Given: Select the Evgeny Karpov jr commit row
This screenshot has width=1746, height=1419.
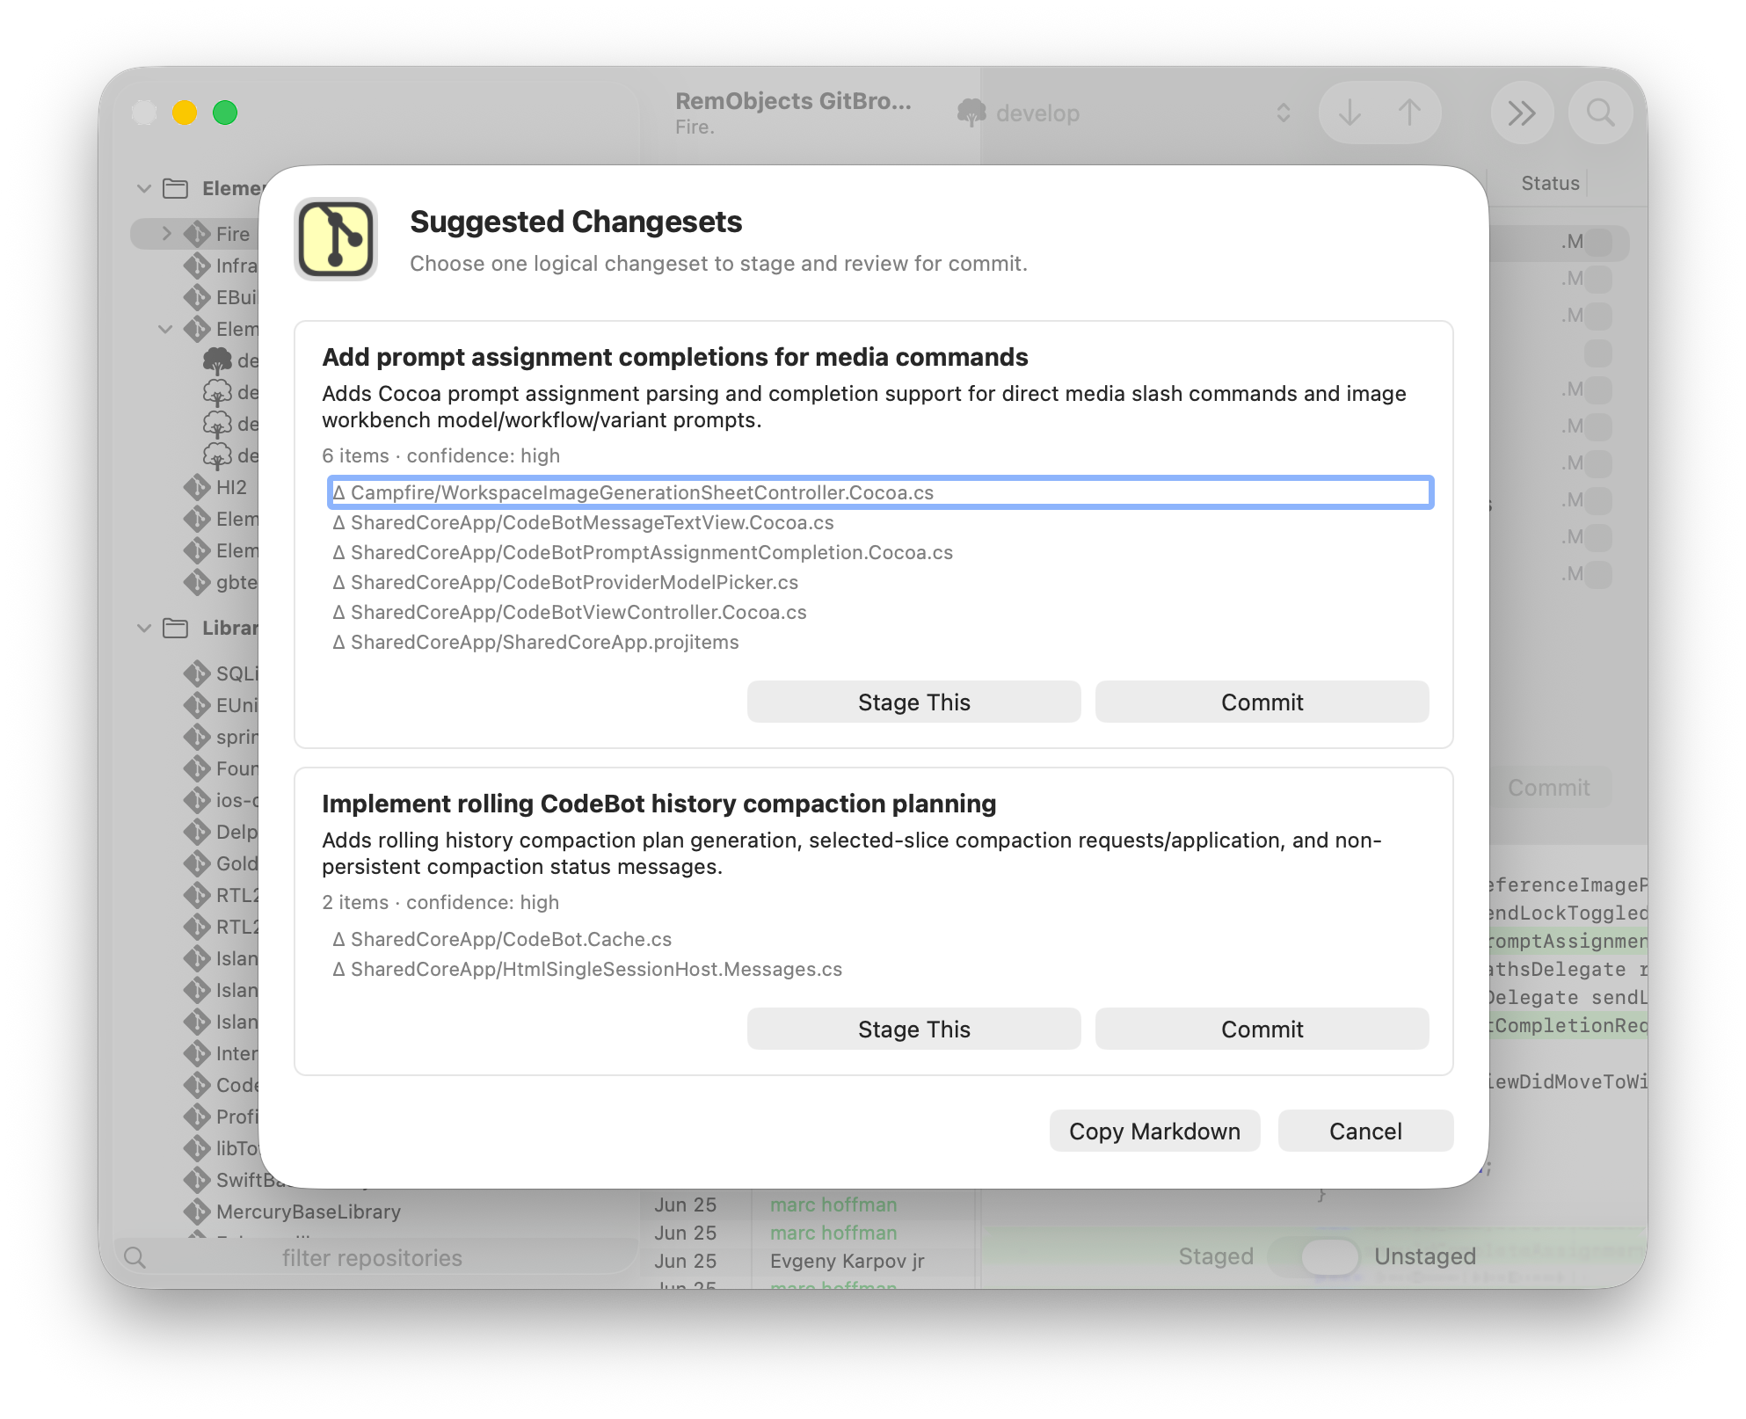Looking at the screenshot, I should (x=809, y=1261).
